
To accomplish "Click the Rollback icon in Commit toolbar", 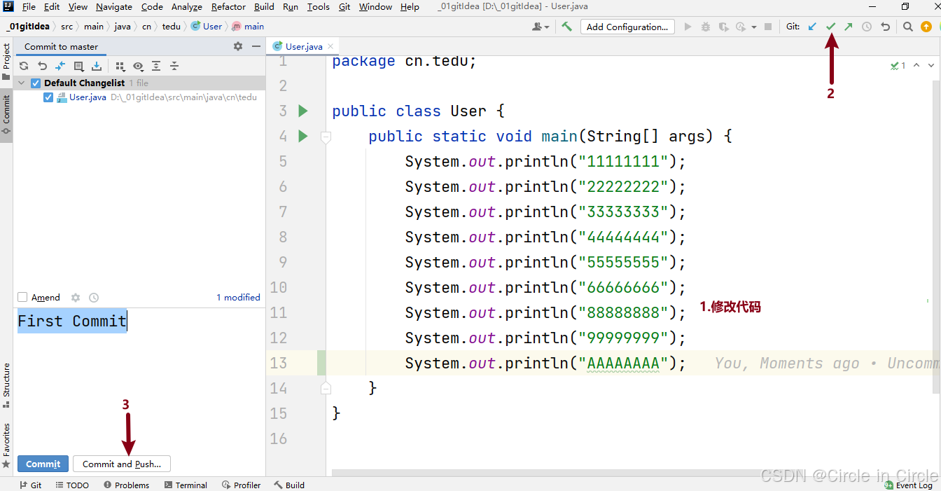I will pos(42,66).
